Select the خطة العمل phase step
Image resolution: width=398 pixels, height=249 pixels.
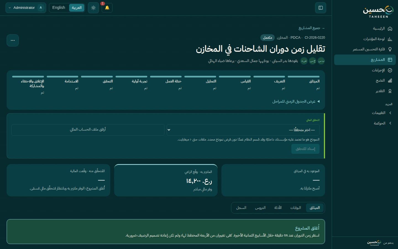point(166,82)
